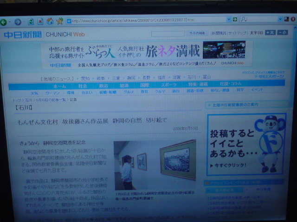
Task: Open the 中日スポーツ link
Action: (271, 76)
